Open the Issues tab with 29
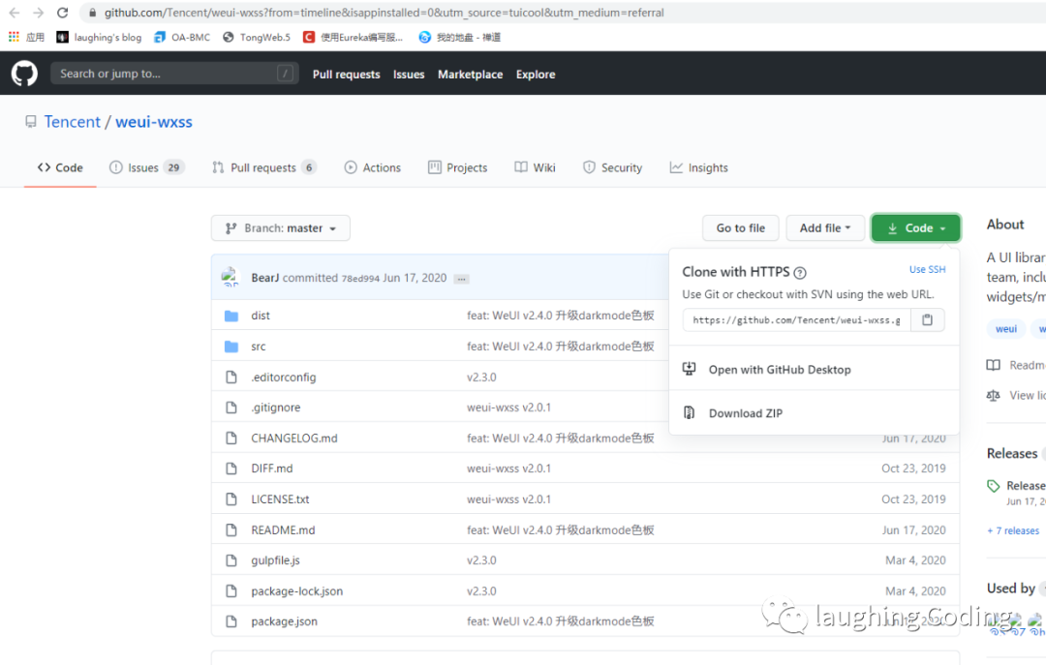This screenshot has height=665, width=1046. (x=146, y=167)
